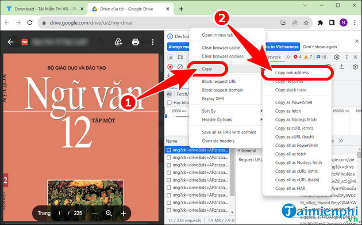
Task: Import HAR file with upload icon
Action: [341, 67]
